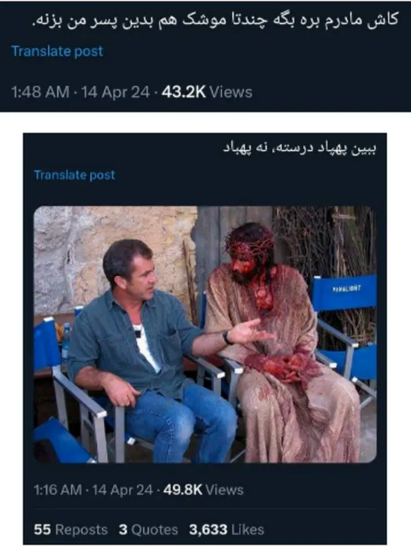Show the 3,633 Likes list

pos(227,530)
